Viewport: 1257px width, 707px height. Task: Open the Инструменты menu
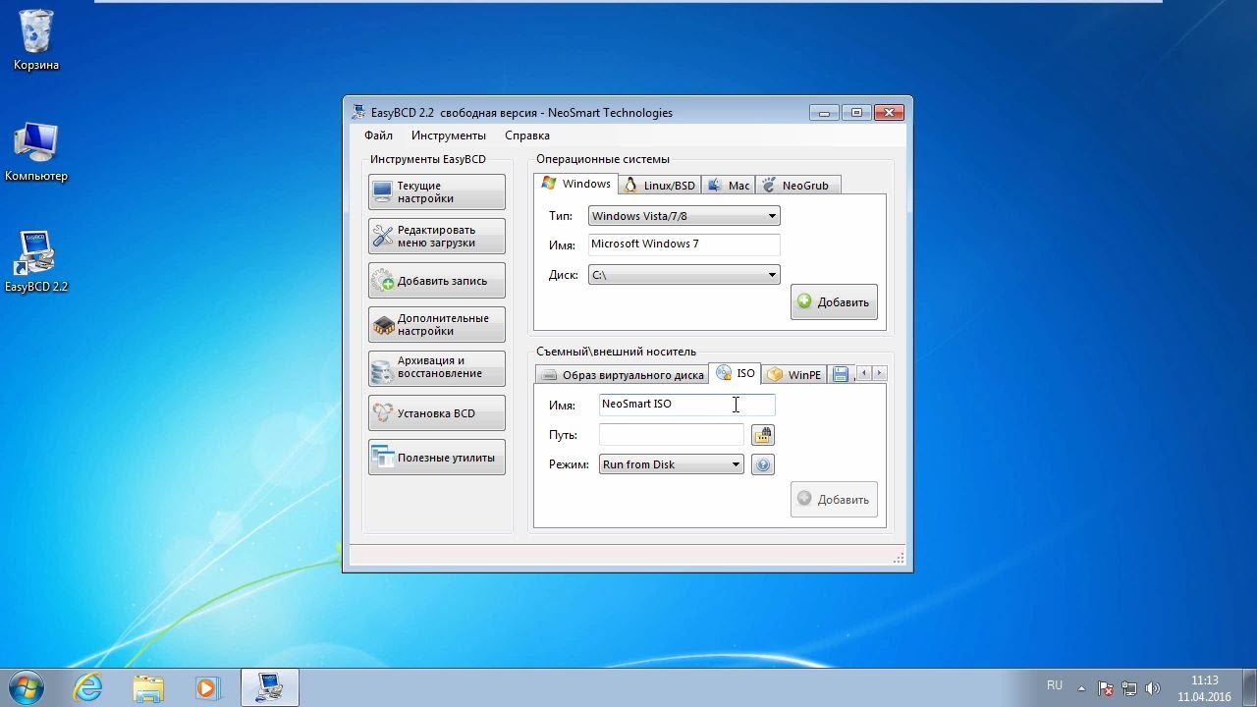449,136
